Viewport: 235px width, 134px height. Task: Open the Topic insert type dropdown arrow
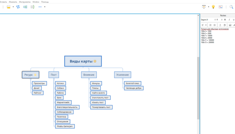pyautogui.click(x=13, y=7)
